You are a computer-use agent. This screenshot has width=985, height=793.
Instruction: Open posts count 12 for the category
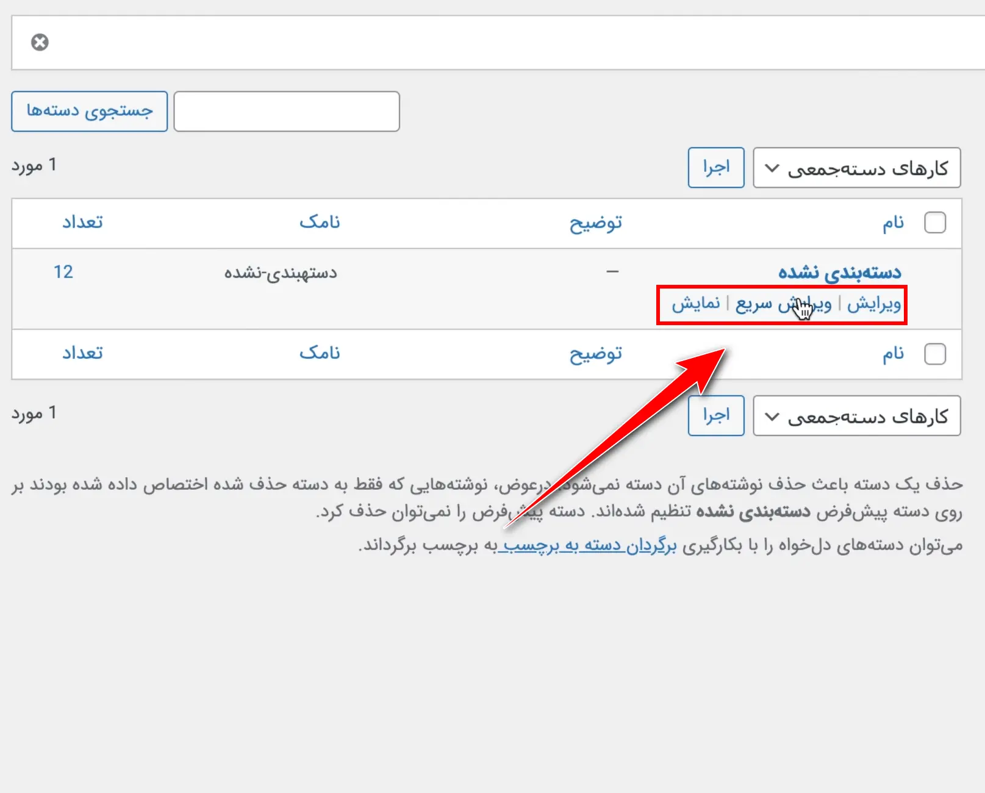tap(64, 272)
